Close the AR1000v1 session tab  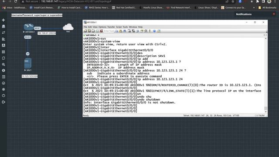coord(99,35)
